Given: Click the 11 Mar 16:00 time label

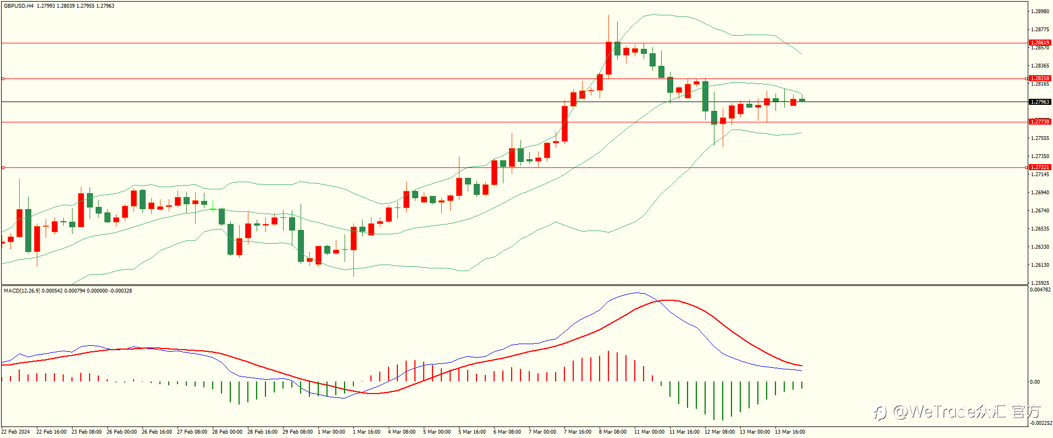Looking at the screenshot, I should (685, 432).
